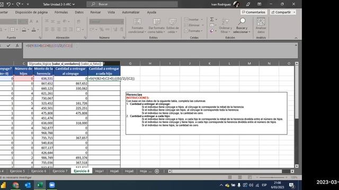
Task: Expand the Formato cells dropdown
Action: tap(202, 31)
